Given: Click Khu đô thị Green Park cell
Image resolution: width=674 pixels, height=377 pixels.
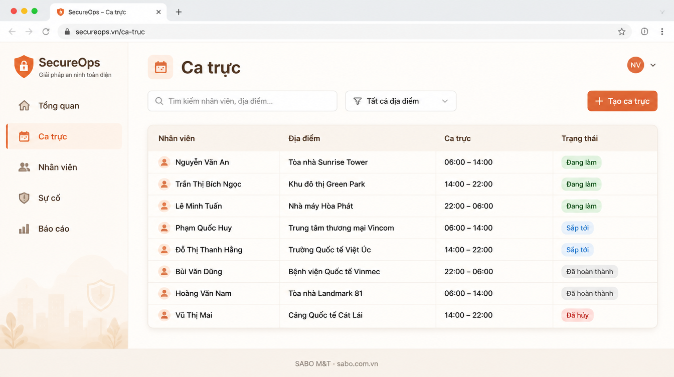Looking at the screenshot, I should (x=326, y=184).
